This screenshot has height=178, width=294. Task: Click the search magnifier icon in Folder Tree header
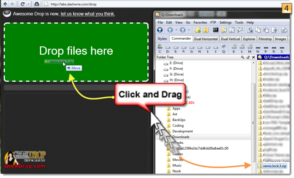[x=243, y=57]
